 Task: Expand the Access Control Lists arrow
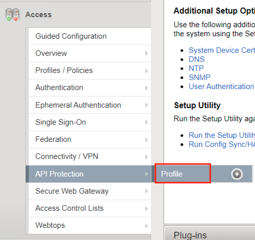coord(146,208)
